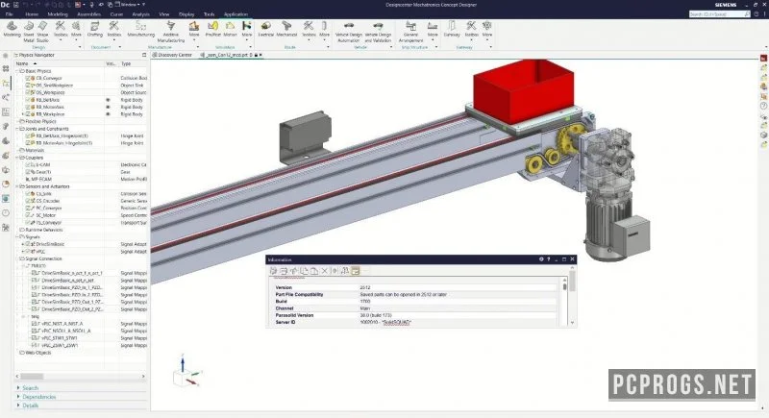
Task: Open the Window menu in title bar
Action: (x=130, y=5)
